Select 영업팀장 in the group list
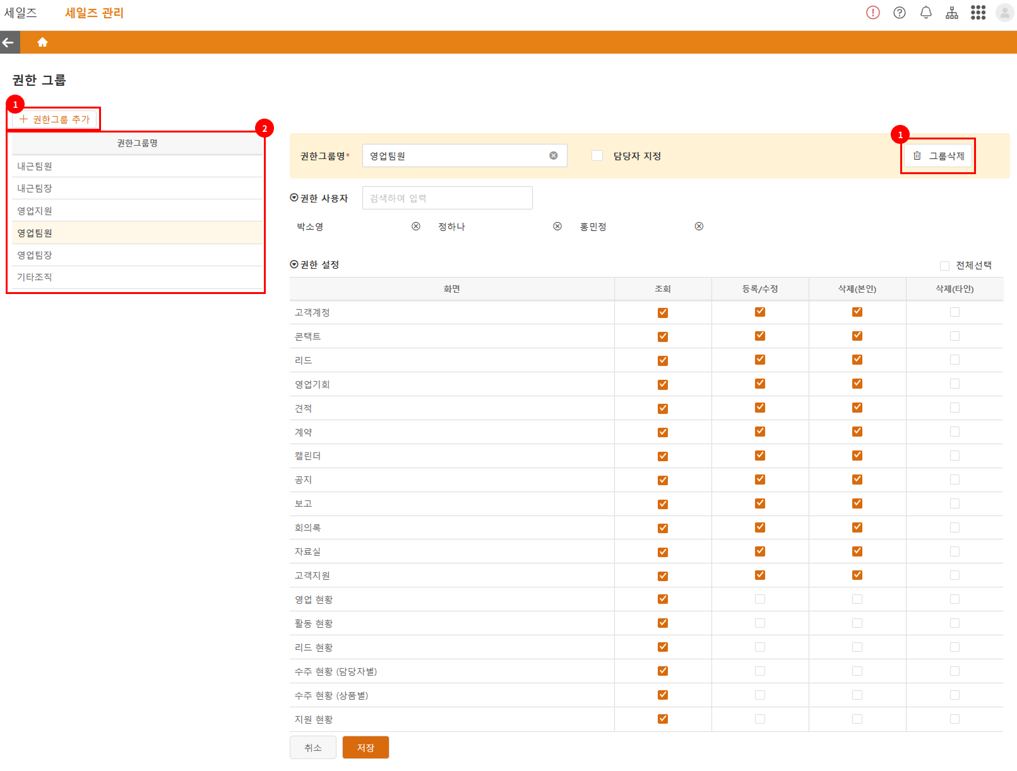The height and width of the screenshot is (771, 1017). click(x=35, y=255)
